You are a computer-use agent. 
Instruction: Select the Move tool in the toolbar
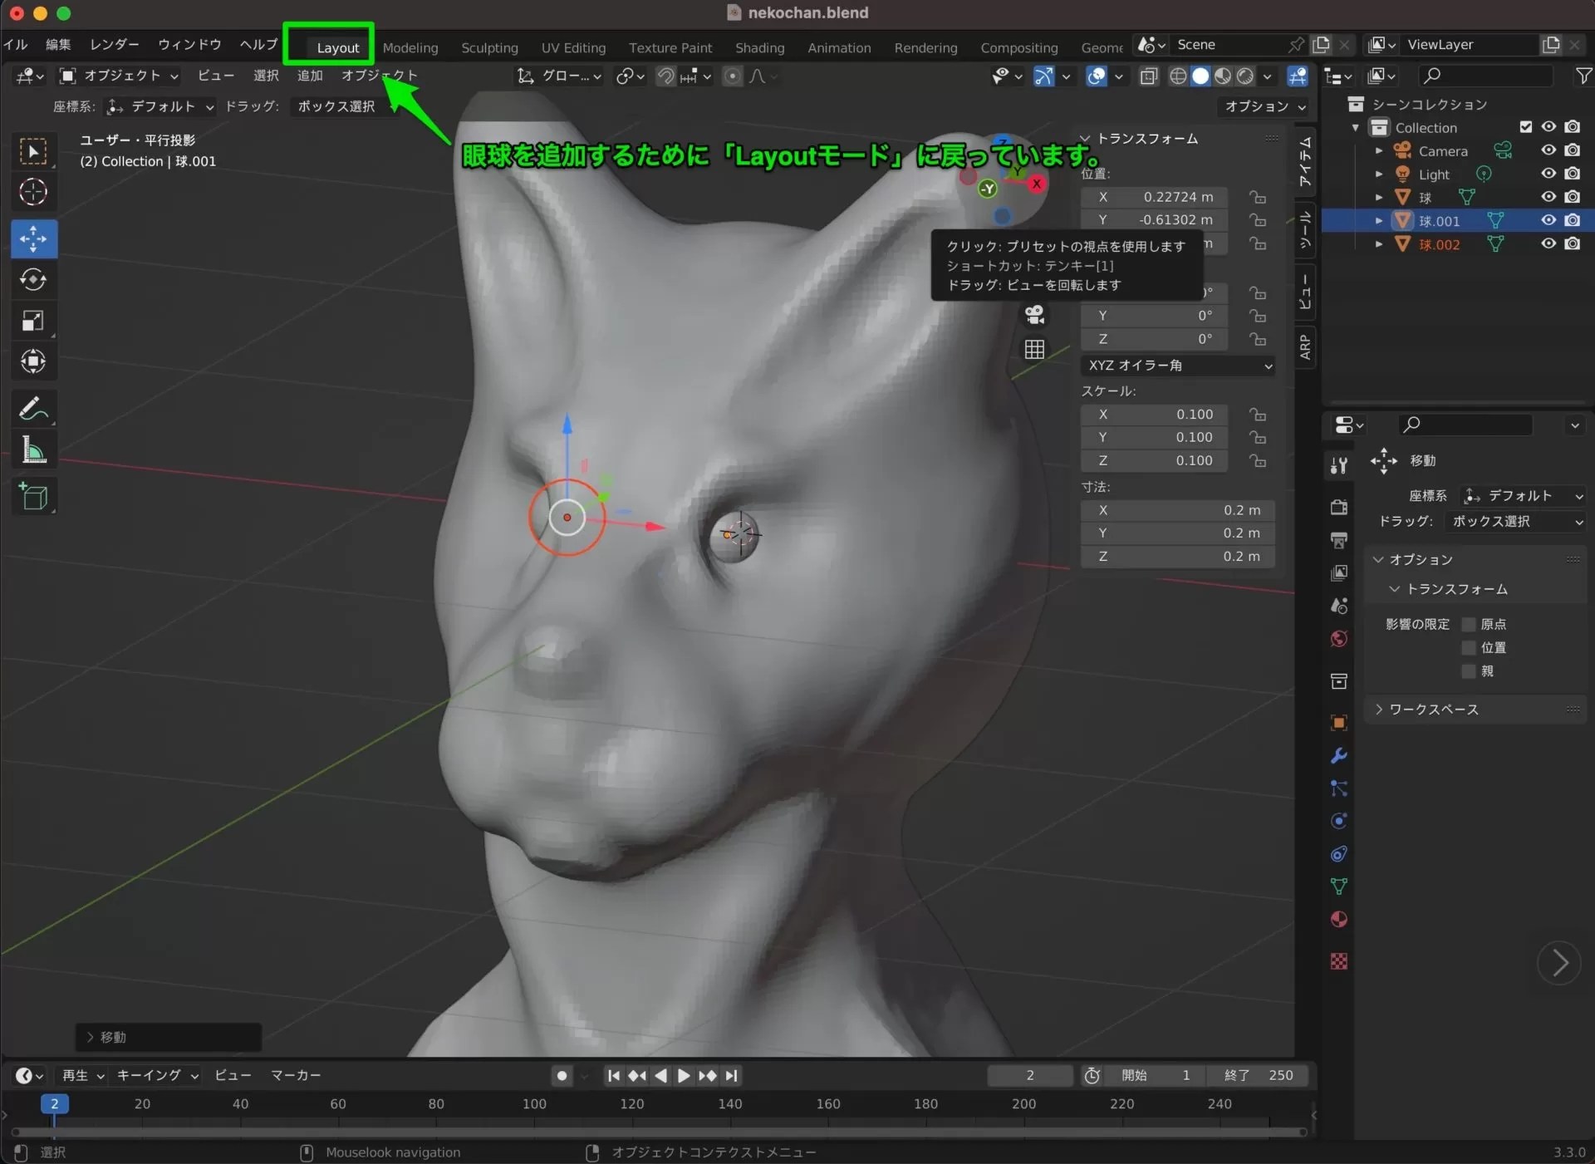pyautogui.click(x=33, y=238)
